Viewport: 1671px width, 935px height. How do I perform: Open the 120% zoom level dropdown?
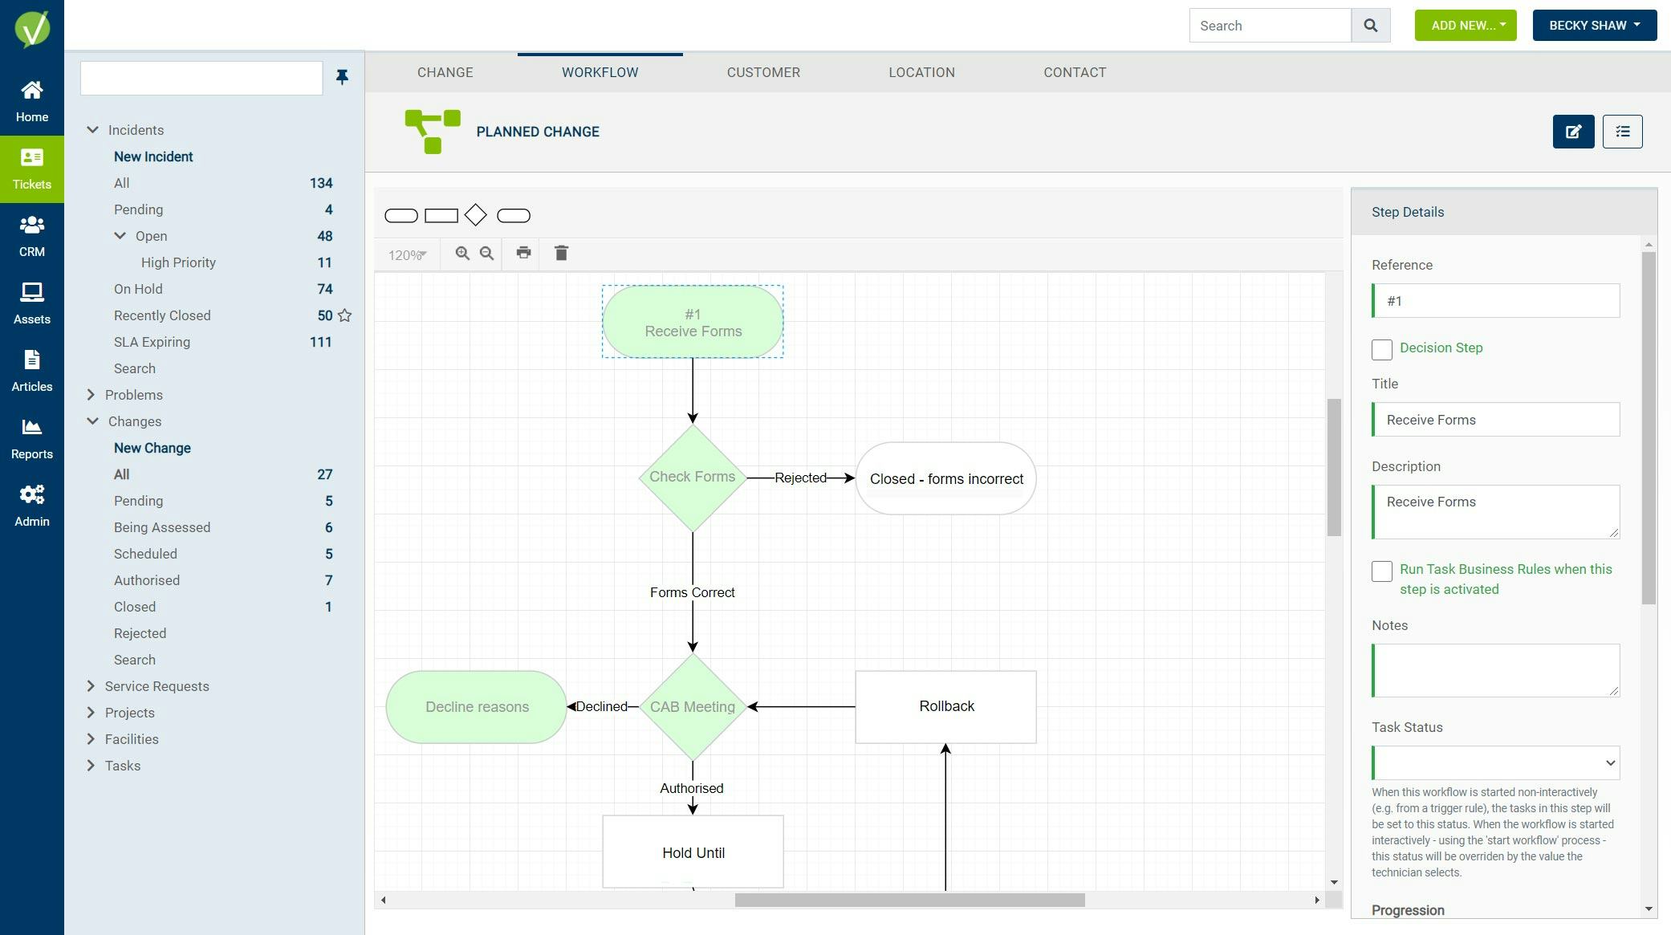pyautogui.click(x=407, y=255)
